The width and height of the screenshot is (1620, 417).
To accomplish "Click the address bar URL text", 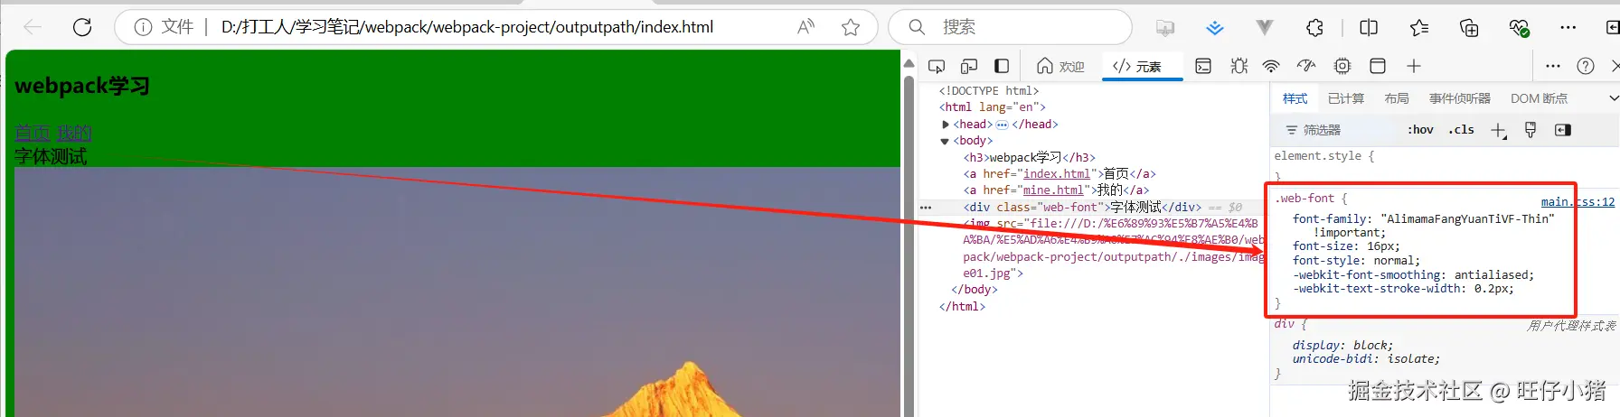I will click(x=467, y=27).
